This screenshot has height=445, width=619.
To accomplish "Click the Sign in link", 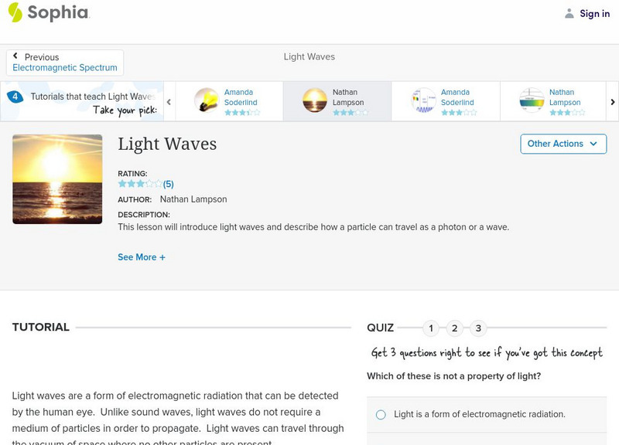I will tap(594, 13).
